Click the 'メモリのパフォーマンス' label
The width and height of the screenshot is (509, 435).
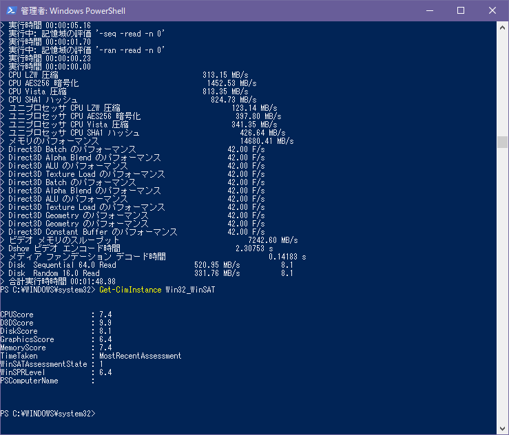(54, 141)
